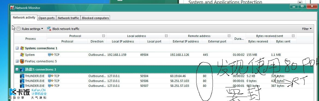319x101 pixels.
Task: Click the 1.1 MB bytes sent cell
Action: (x=276, y=55)
